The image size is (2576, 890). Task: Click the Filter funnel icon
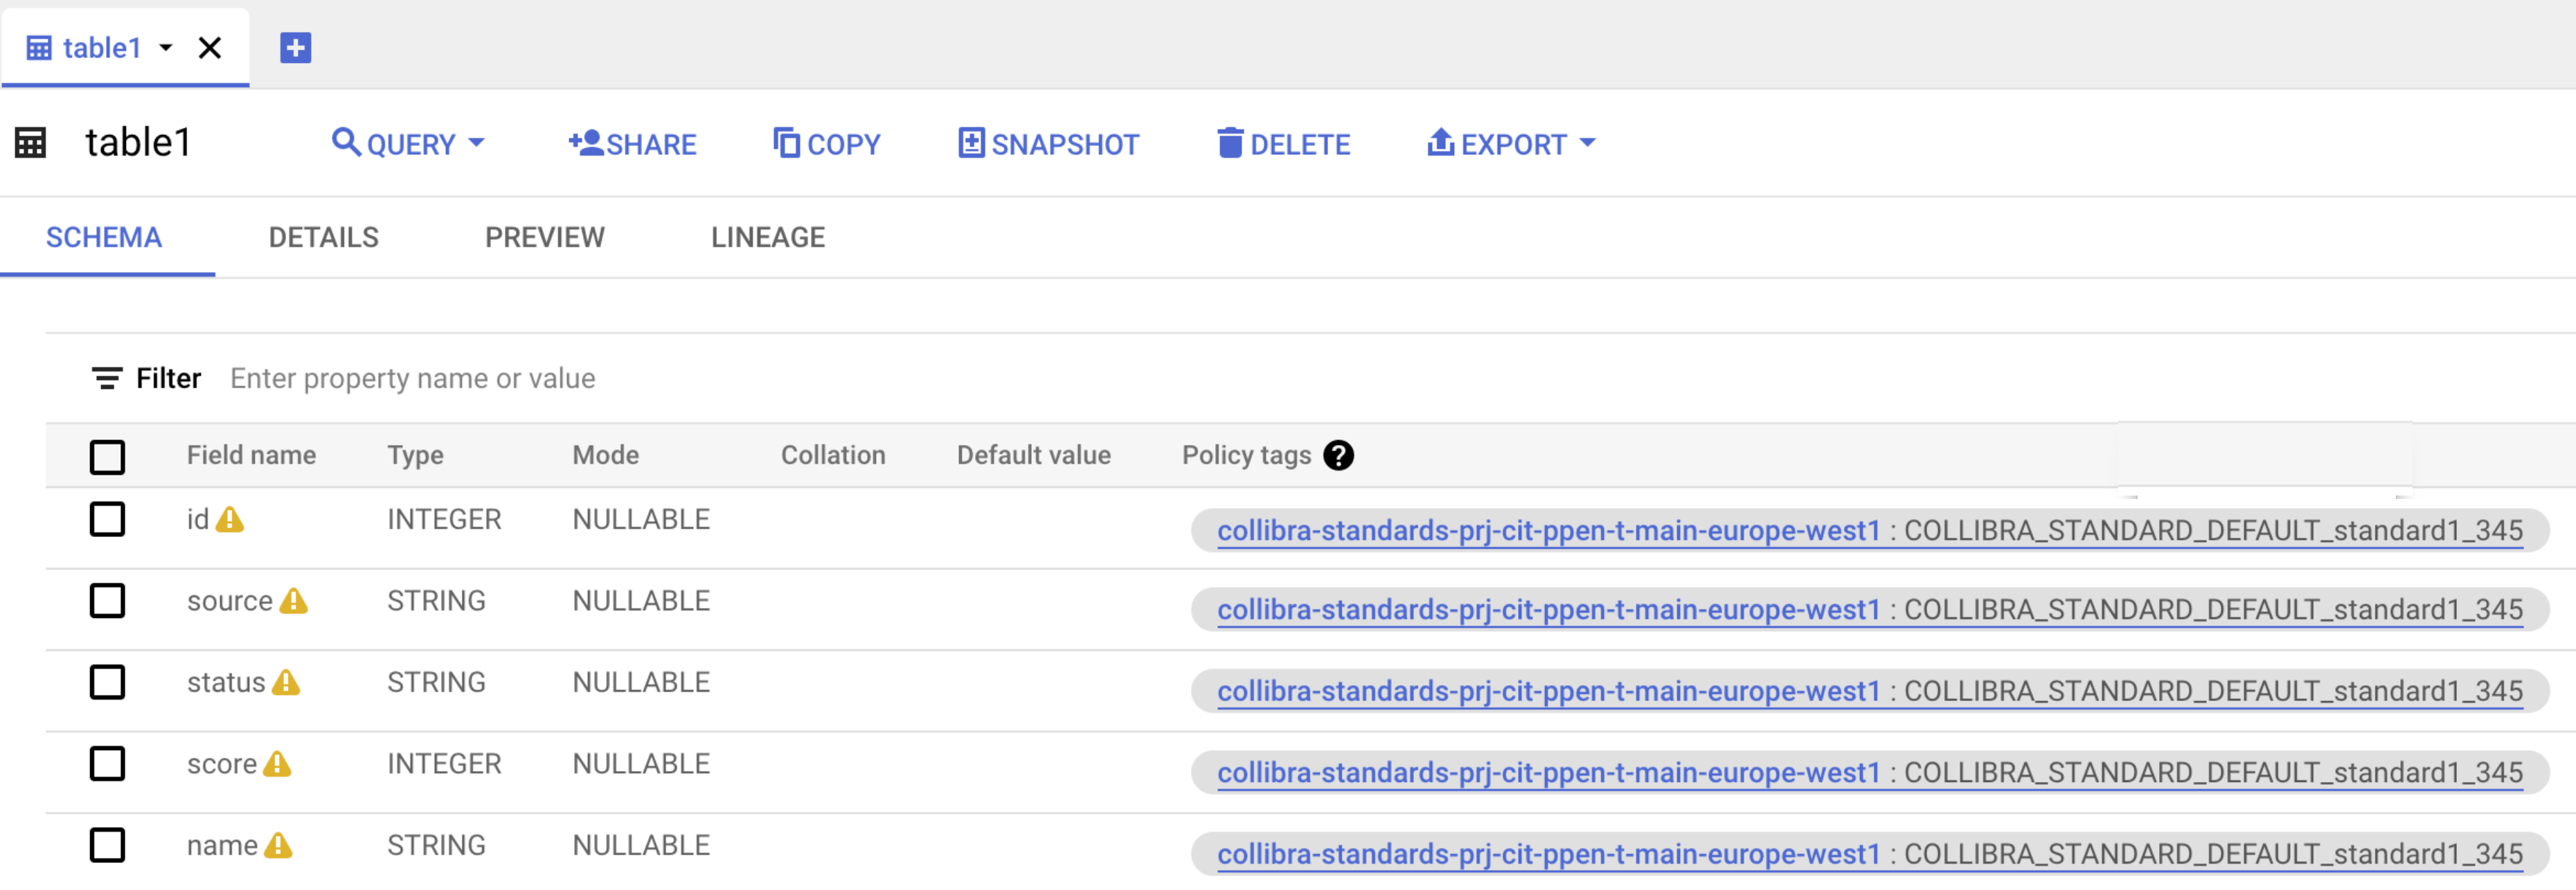click(108, 379)
